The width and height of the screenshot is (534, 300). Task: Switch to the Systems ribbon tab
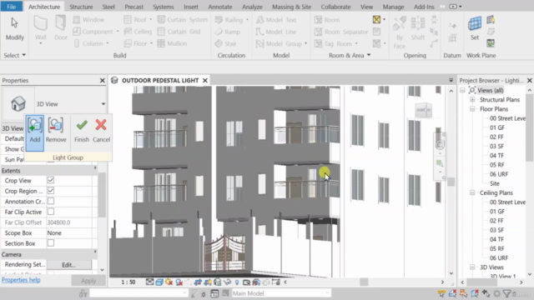(x=164, y=7)
